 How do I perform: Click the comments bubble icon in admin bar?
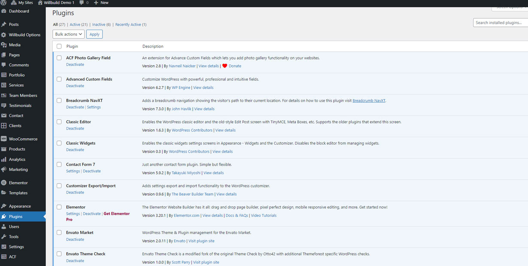82,3
